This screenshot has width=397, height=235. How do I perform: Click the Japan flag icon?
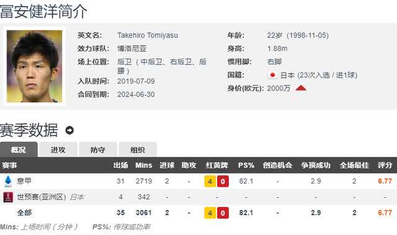272,75
